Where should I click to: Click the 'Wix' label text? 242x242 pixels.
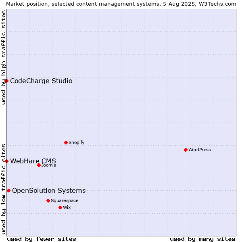click(x=67, y=207)
